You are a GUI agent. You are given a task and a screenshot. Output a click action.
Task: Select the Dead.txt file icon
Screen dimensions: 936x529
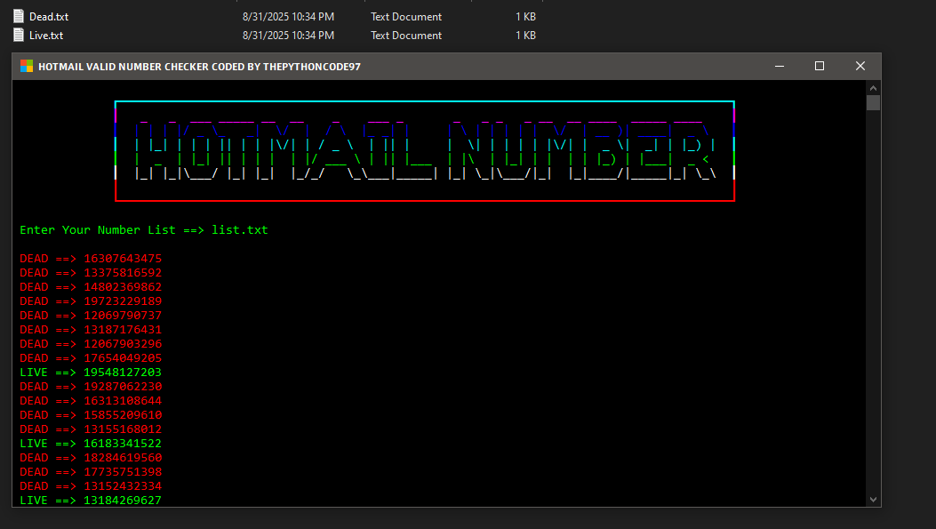[x=19, y=16]
